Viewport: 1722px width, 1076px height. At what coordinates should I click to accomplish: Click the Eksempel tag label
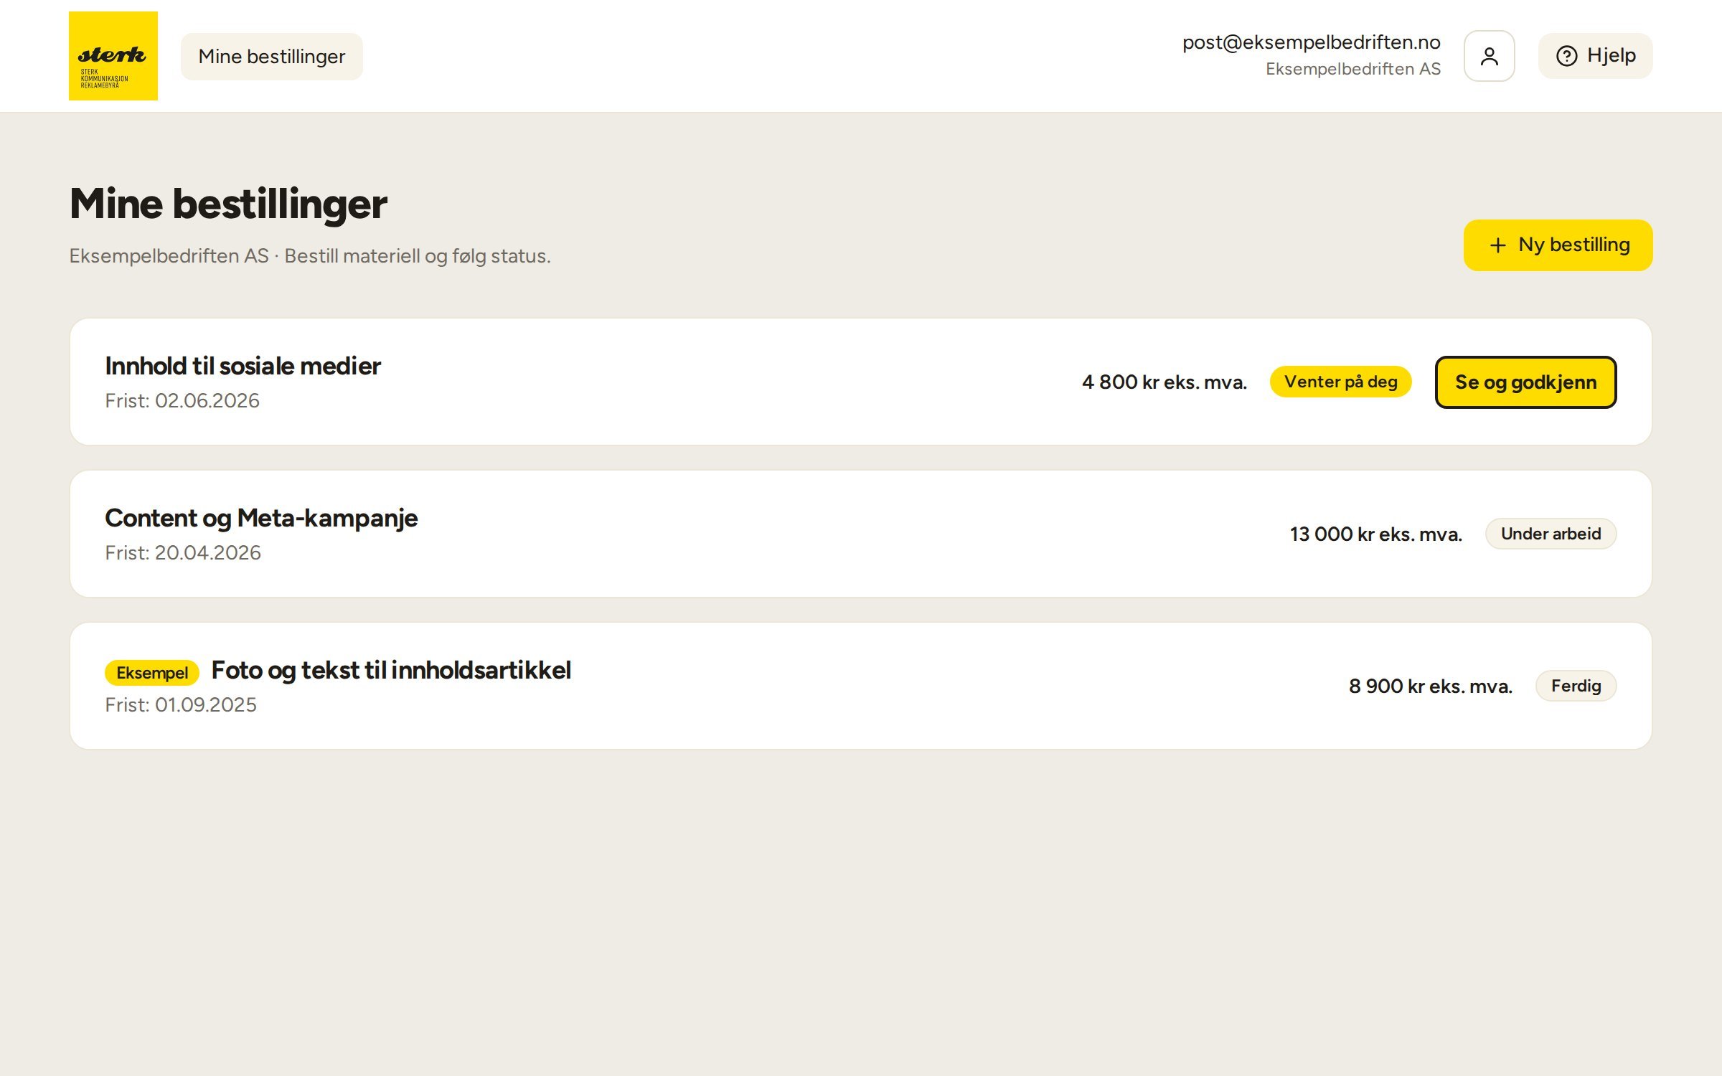[x=152, y=673]
